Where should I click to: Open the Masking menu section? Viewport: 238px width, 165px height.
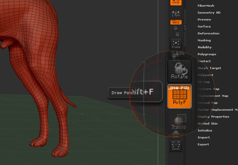coord(204,40)
